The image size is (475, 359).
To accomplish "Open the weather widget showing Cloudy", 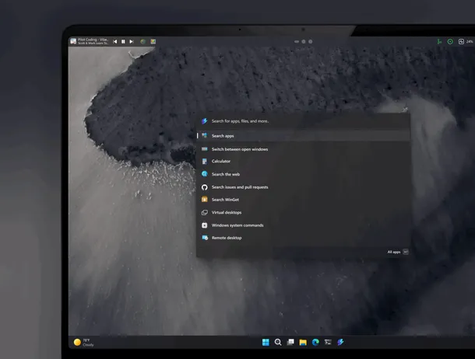I will point(83,343).
